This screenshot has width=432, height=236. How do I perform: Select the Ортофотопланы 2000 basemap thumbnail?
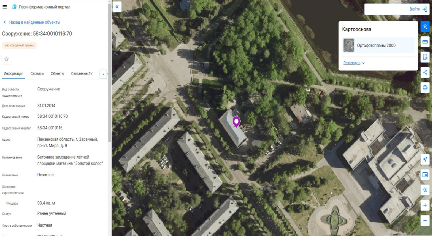[x=349, y=45]
